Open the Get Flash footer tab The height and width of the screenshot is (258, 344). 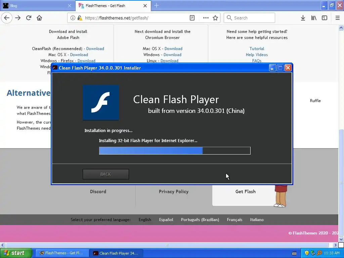click(x=245, y=191)
